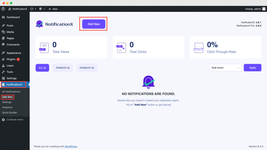Image resolution: width=267 pixels, height=150 pixels.
Task: Click Version 6.4.3 footer text
Action: [256, 146]
